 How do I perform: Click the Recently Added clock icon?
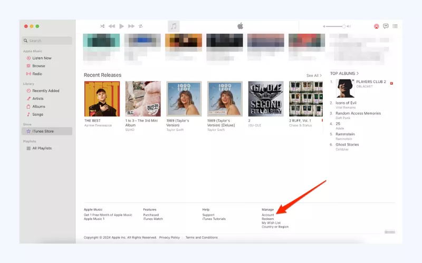28,90
